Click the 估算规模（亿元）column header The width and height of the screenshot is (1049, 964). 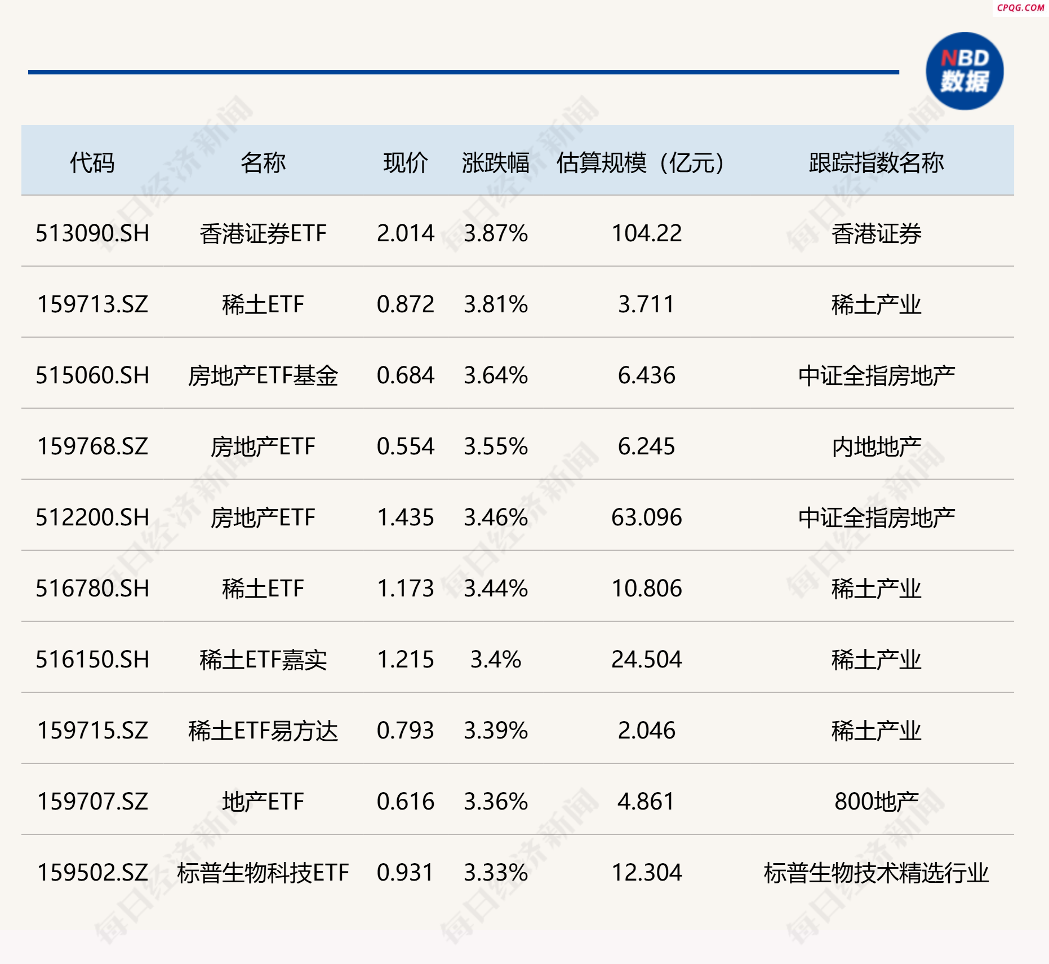(x=641, y=163)
